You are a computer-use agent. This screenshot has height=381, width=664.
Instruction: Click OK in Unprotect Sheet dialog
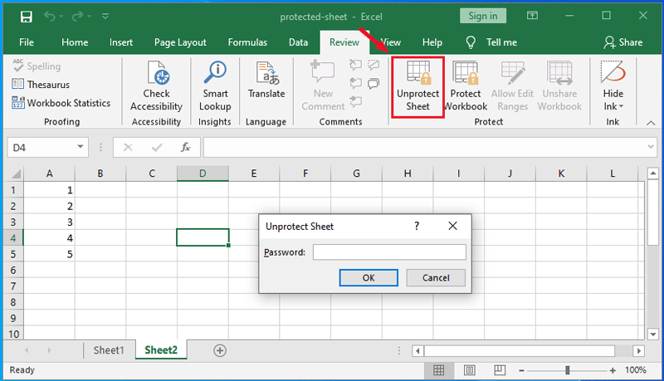pyautogui.click(x=369, y=278)
